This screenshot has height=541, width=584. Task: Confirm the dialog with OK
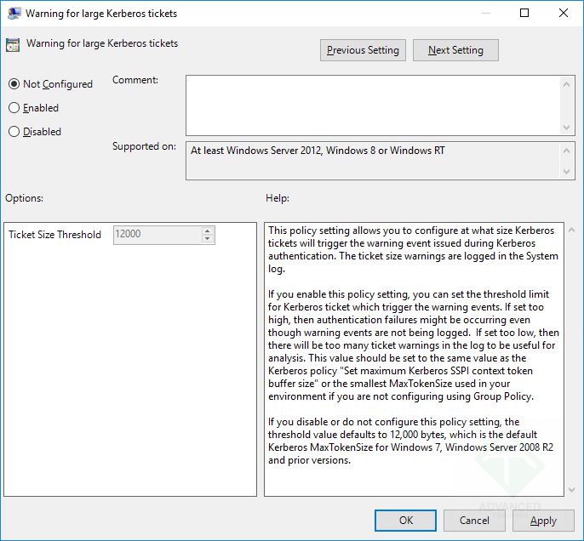coord(406,521)
